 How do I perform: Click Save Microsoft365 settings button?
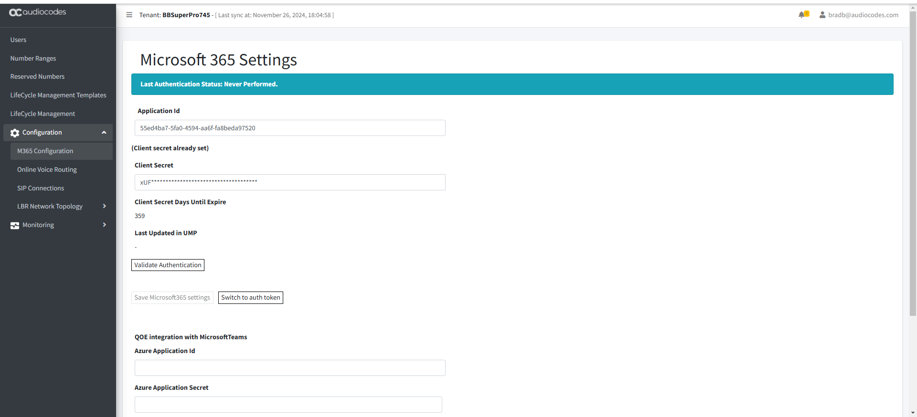point(172,298)
